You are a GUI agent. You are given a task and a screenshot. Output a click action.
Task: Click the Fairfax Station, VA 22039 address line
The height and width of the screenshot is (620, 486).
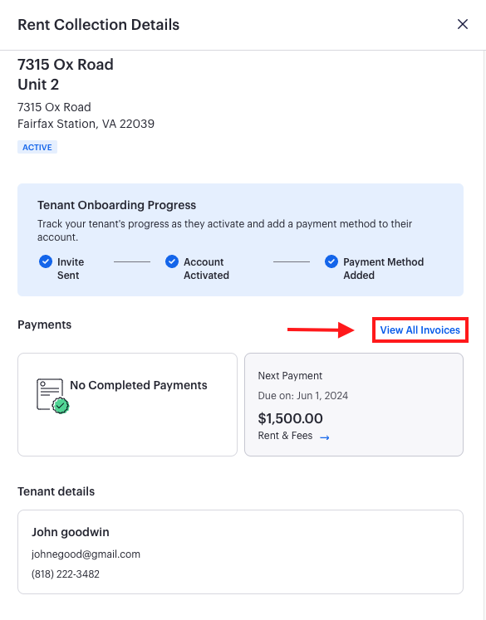tap(86, 124)
